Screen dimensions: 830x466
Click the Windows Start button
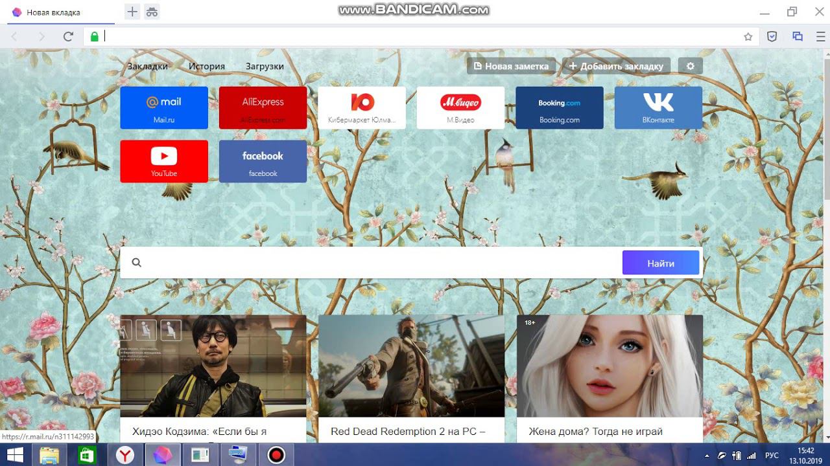(x=15, y=455)
